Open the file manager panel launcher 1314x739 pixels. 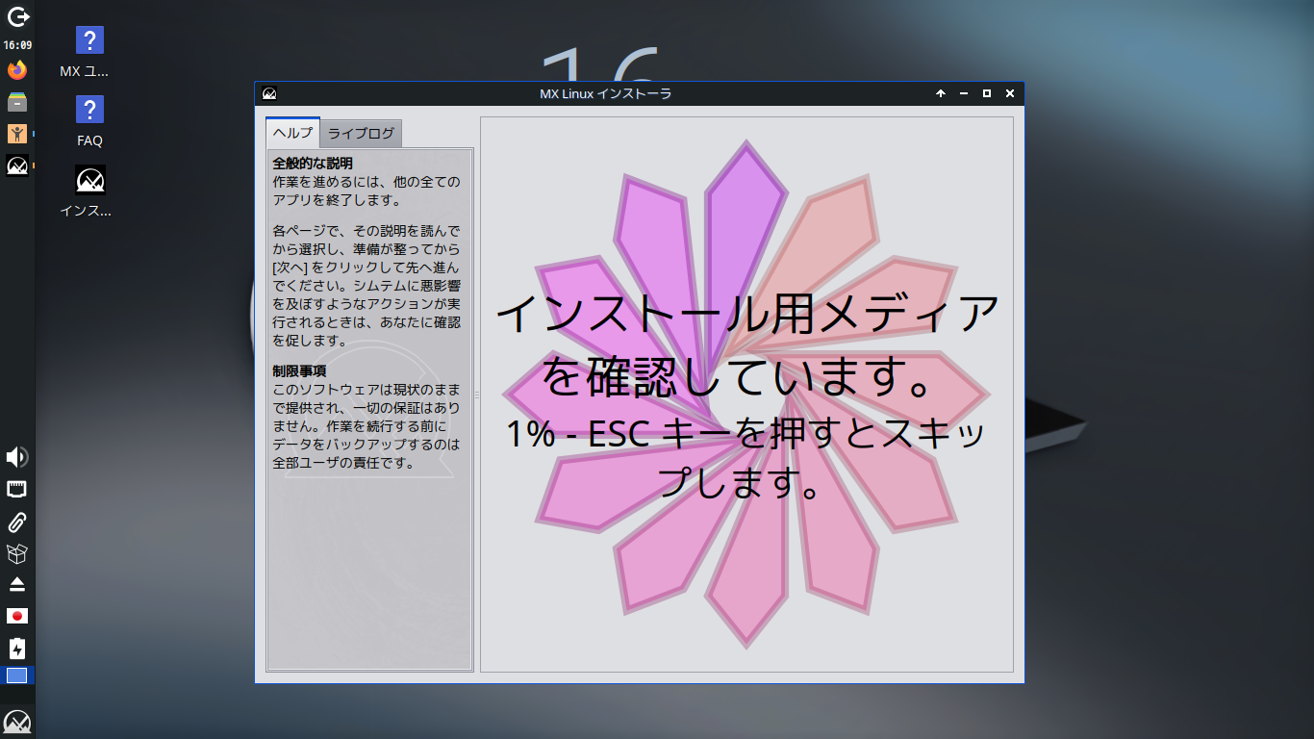click(17, 101)
